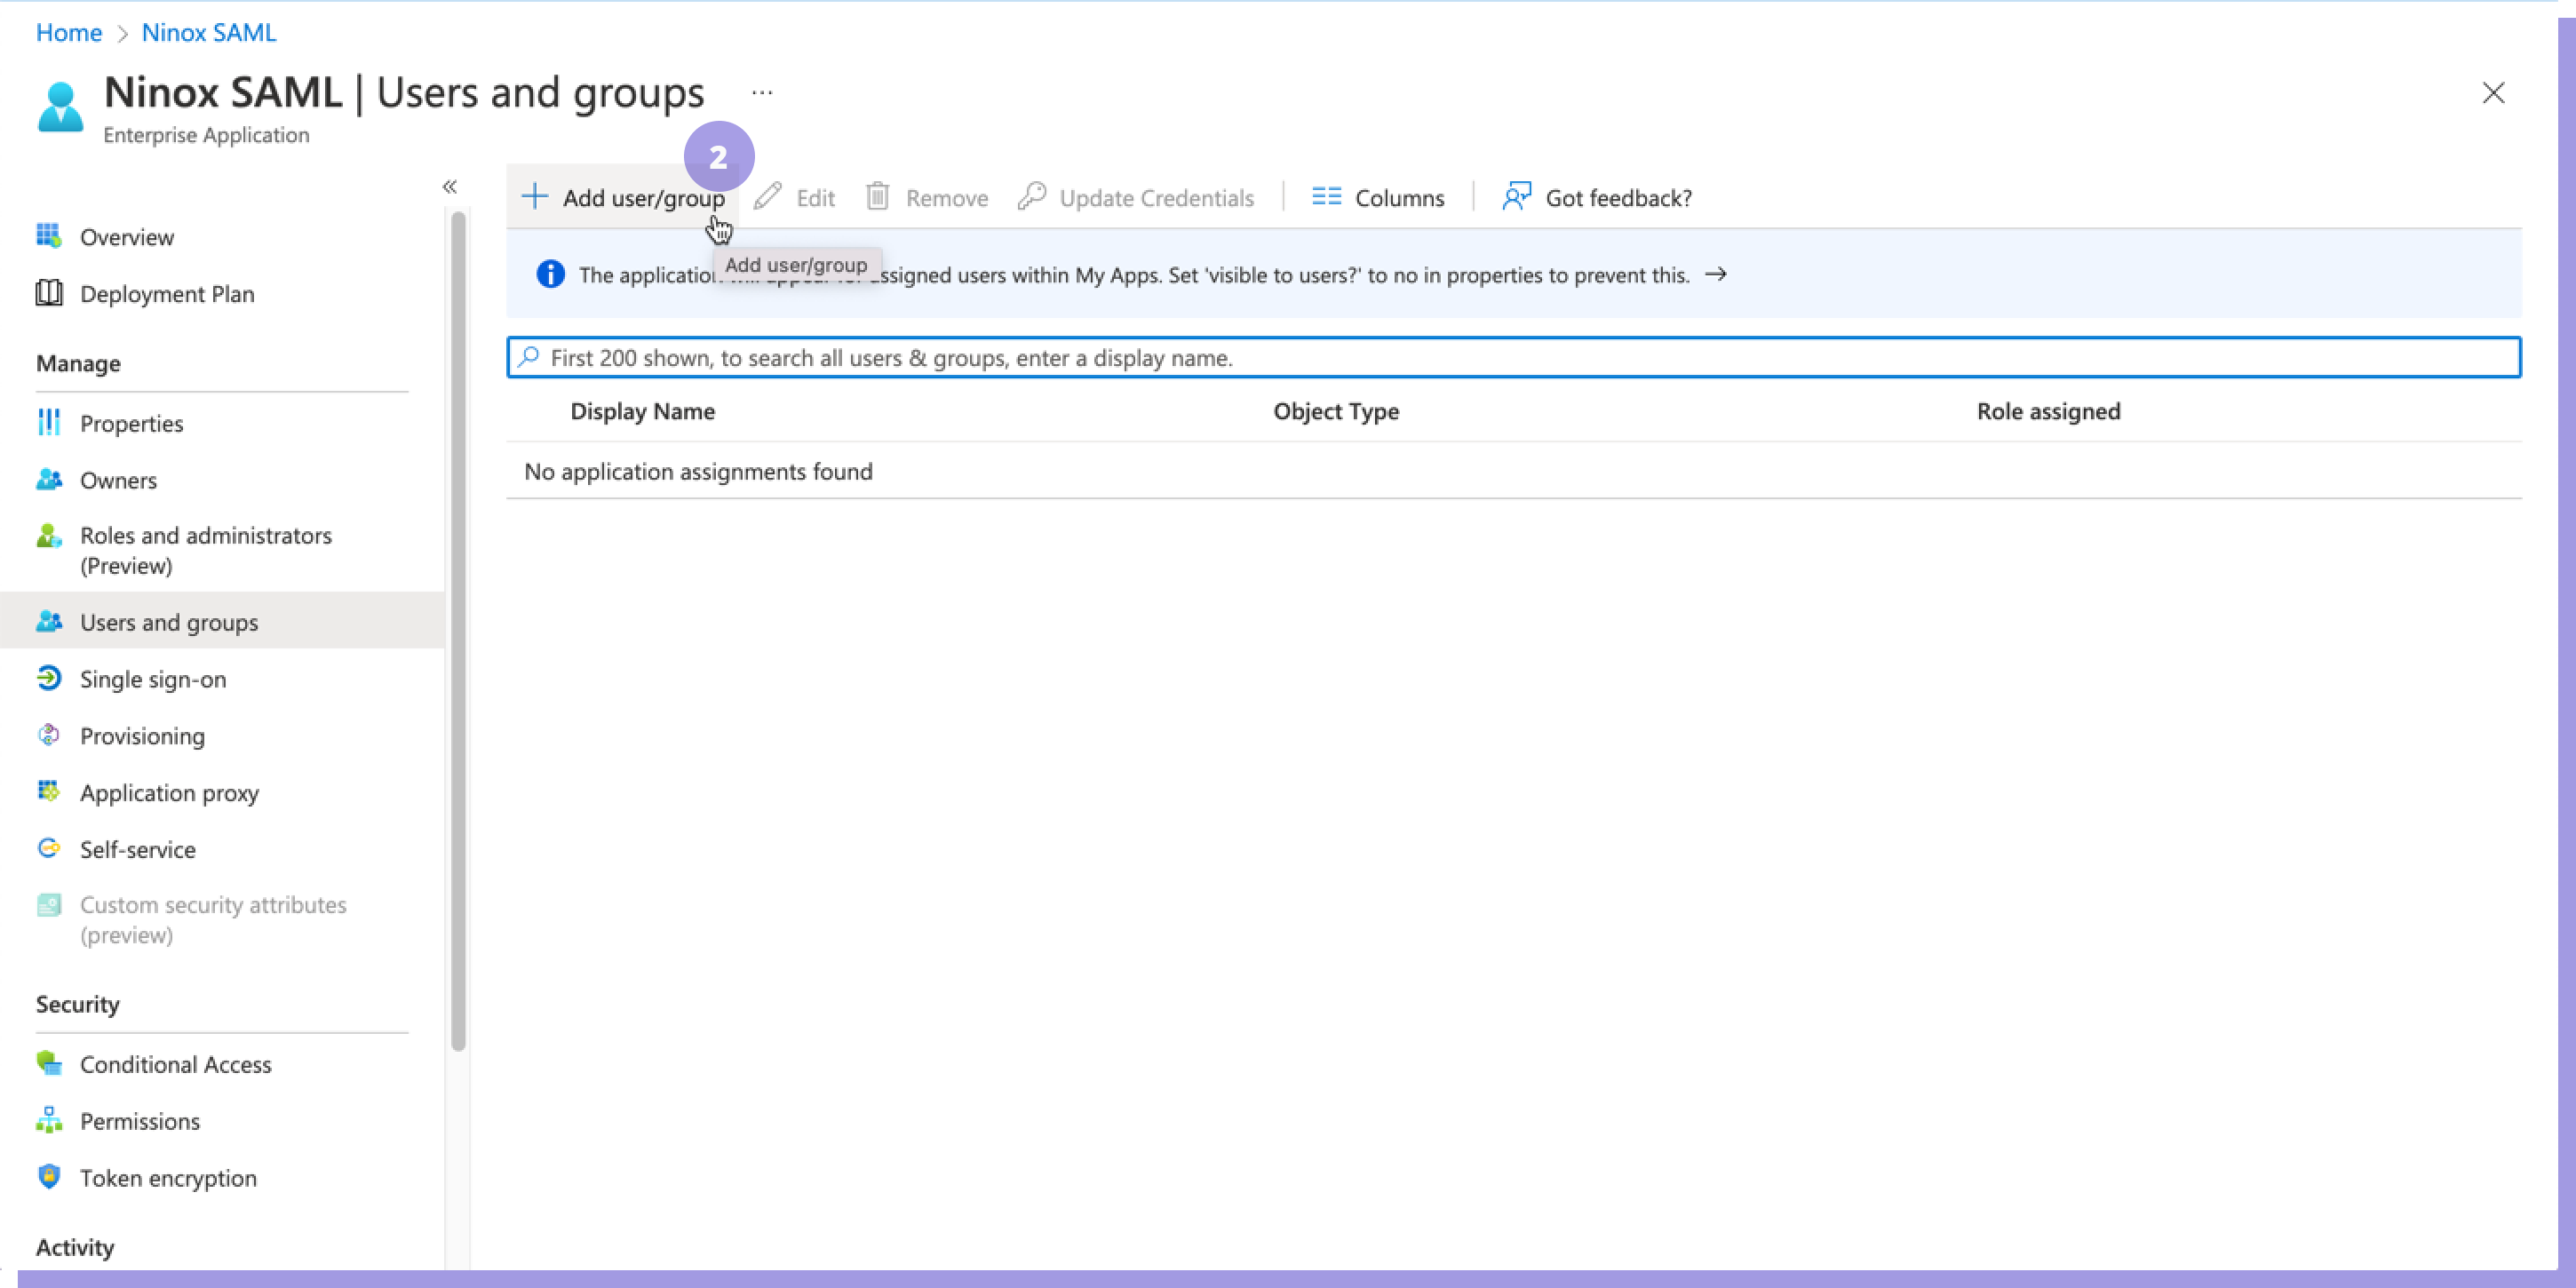Click the Roles and administrators icon
2576x1288 pixels.
(49, 536)
